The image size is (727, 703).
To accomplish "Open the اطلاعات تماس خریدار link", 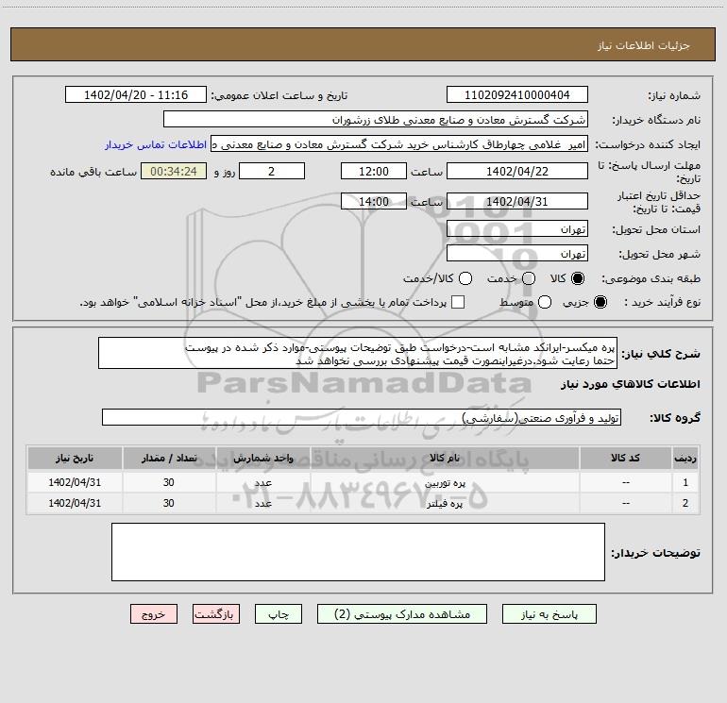I will click(x=156, y=144).
